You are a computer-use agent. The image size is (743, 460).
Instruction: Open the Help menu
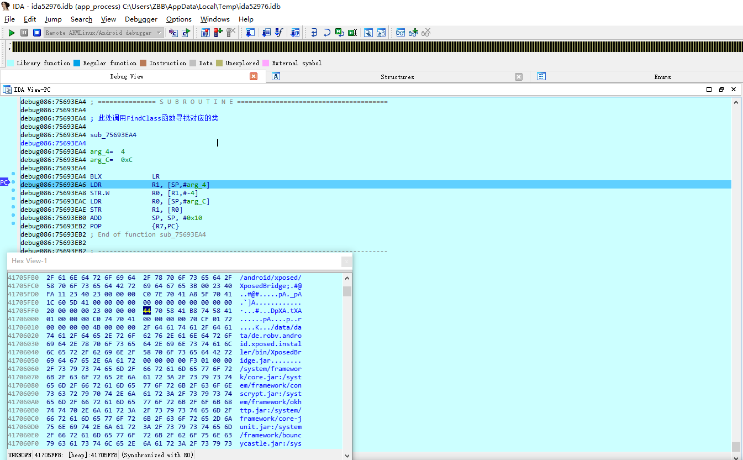[x=246, y=19]
